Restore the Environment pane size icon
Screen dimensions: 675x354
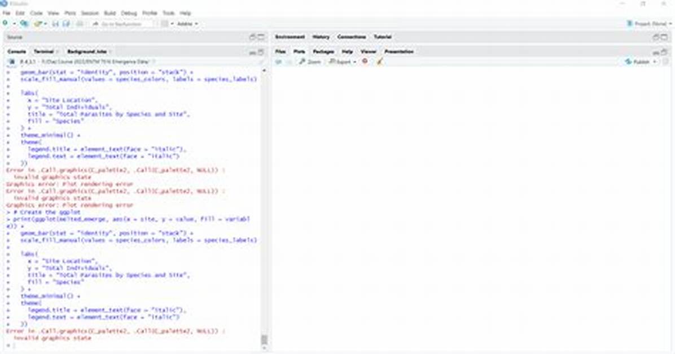656,37
